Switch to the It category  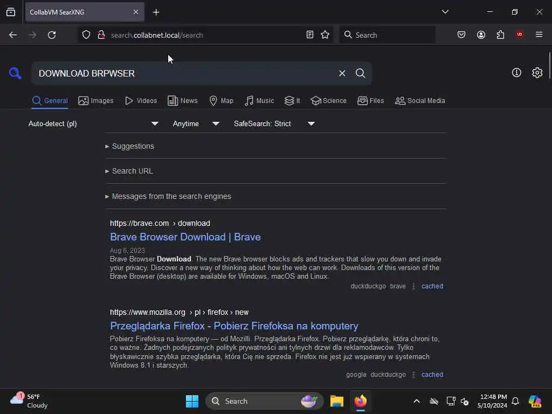click(x=292, y=101)
